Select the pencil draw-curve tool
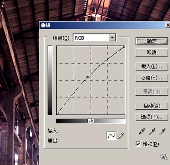 121,136
